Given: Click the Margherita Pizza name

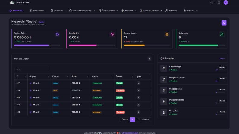Looking at the screenshot, I should (x=177, y=78).
